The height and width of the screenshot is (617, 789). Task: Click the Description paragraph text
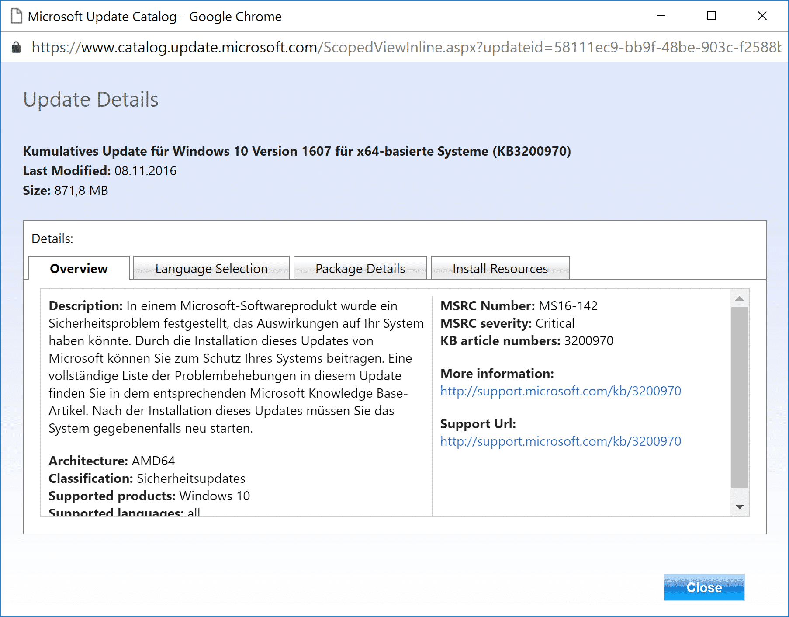(236, 367)
